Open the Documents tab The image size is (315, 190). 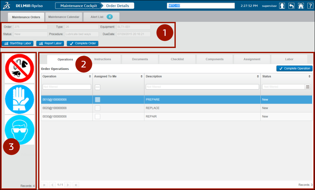tap(140, 59)
